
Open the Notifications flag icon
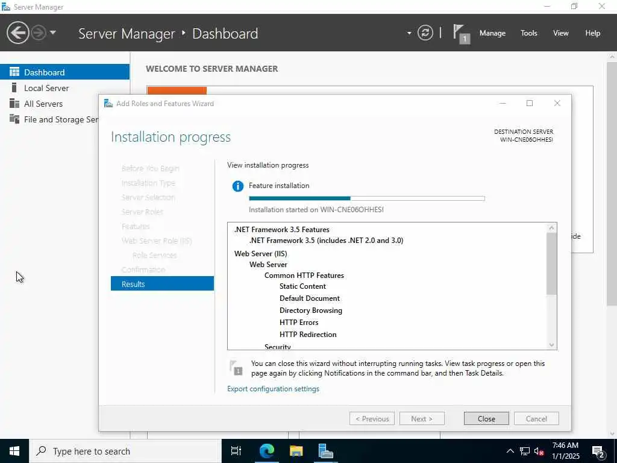coord(461,34)
